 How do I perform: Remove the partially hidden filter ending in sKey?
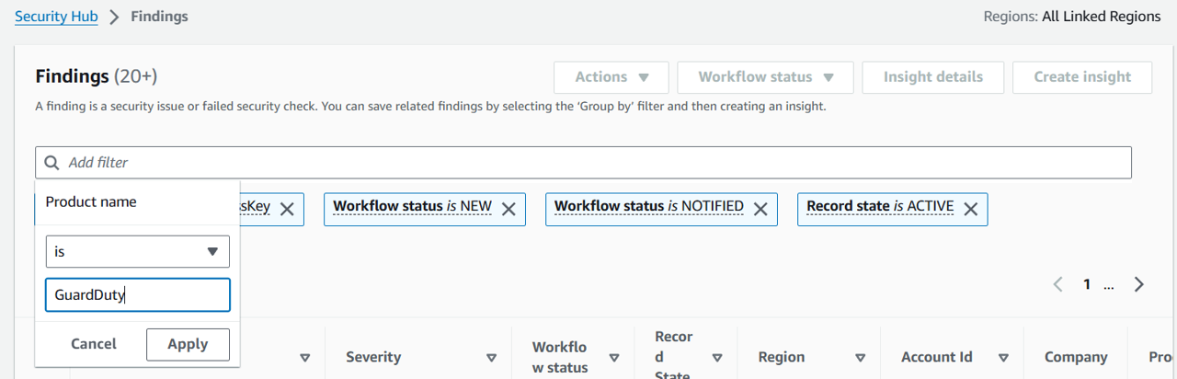tap(287, 209)
